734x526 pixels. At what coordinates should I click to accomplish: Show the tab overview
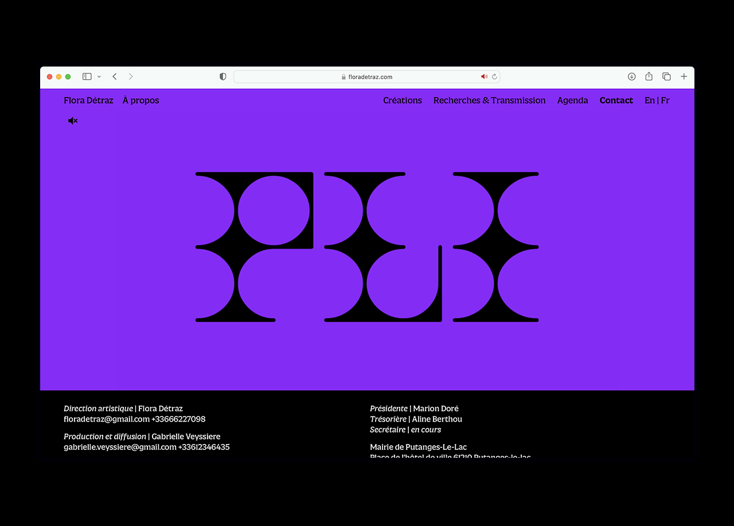click(666, 76)
